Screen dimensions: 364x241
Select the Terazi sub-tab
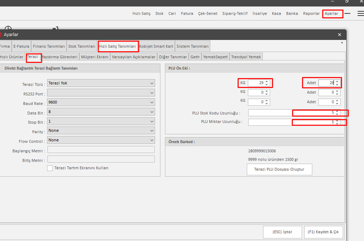point(32,57)
